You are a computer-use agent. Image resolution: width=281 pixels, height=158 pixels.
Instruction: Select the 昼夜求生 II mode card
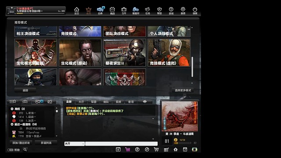point(125,53)
